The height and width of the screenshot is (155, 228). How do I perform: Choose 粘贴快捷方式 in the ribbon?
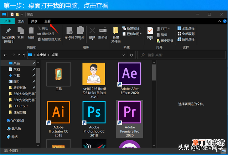[x=49, y=39]
